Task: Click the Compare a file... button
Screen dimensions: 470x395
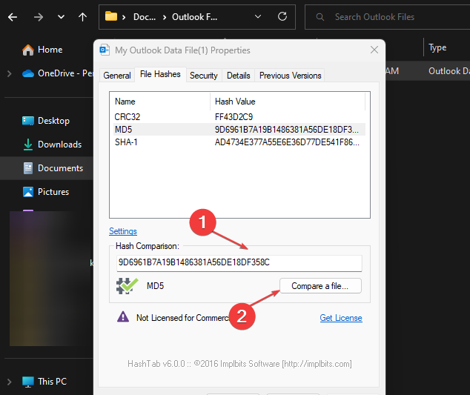Action: [x=320, y=286]
